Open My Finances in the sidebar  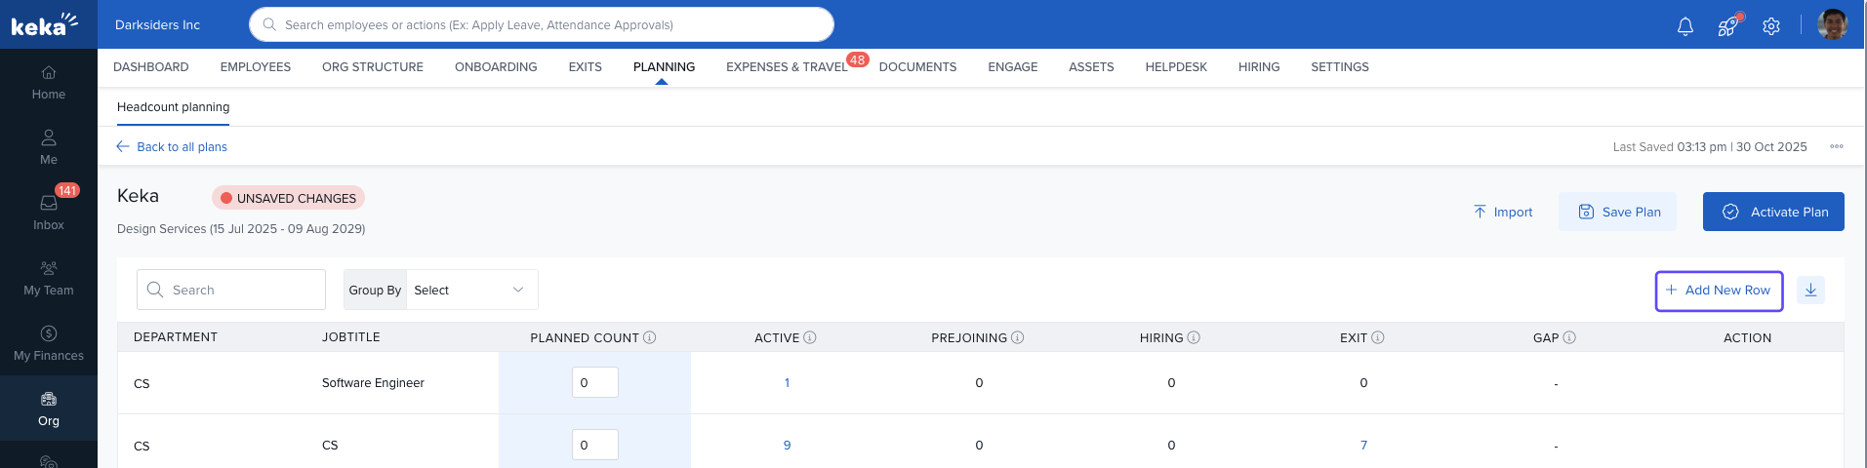[49, 343]
